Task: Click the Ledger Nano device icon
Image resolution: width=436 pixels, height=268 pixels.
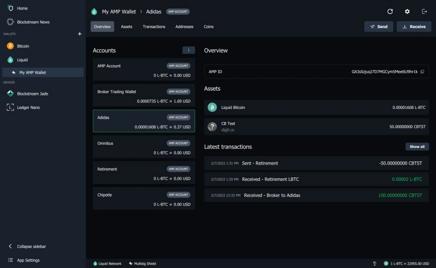Action: pyautogui.click(x=10, y=107)
